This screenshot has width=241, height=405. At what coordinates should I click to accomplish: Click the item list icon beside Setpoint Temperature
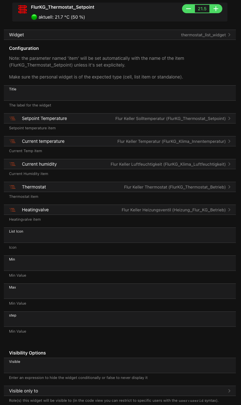13,118
